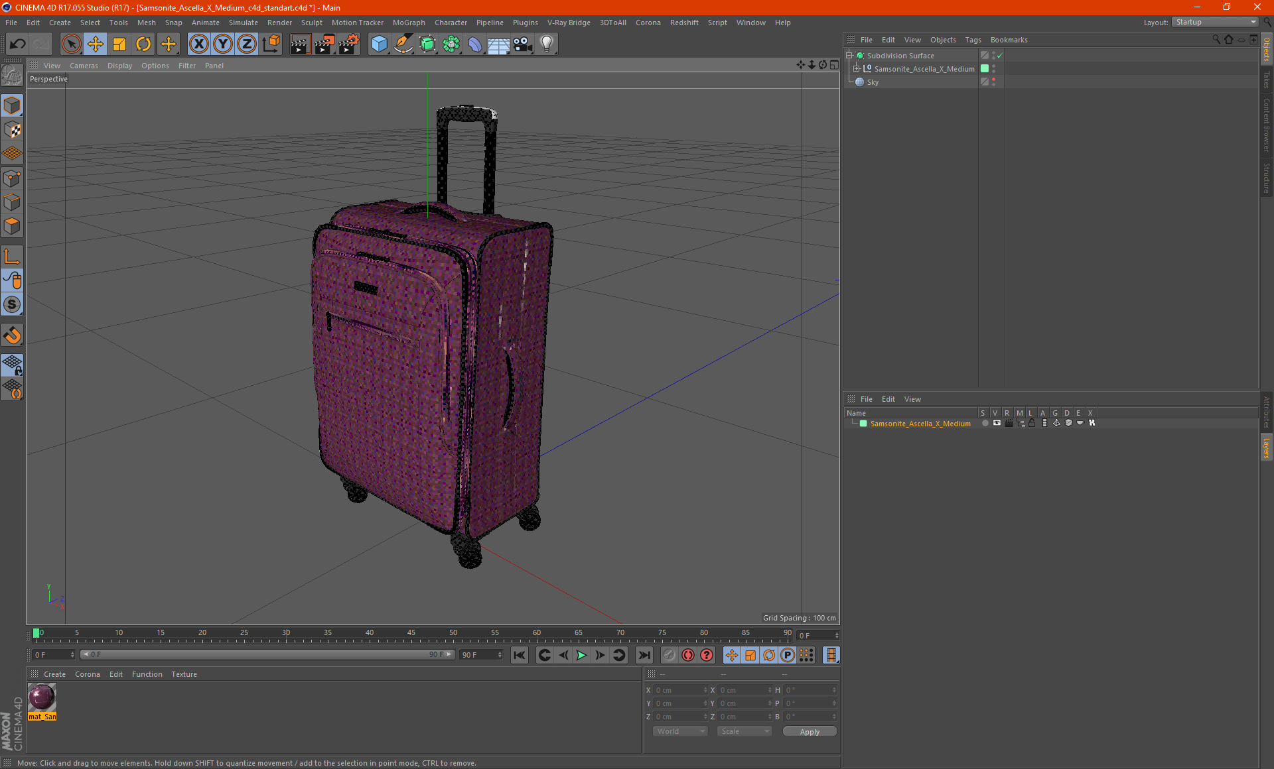Open viewport Cameras menu

point(84,66)
